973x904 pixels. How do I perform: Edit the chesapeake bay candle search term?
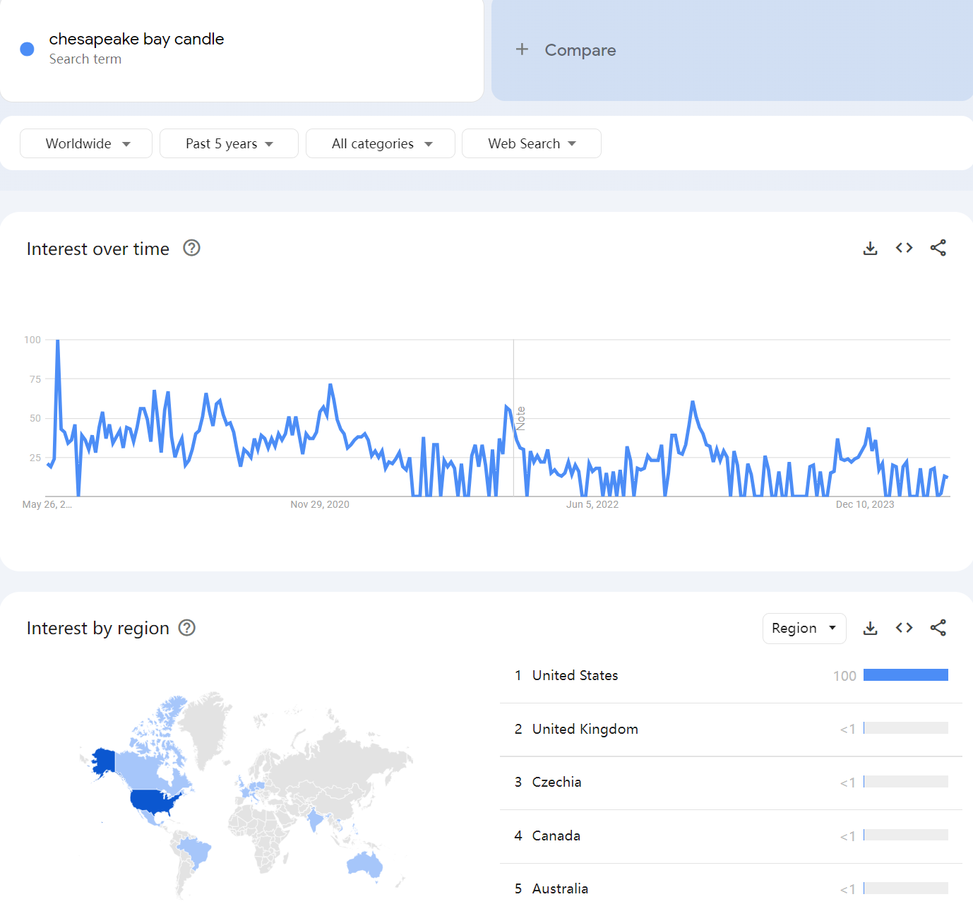coord(136,39)
